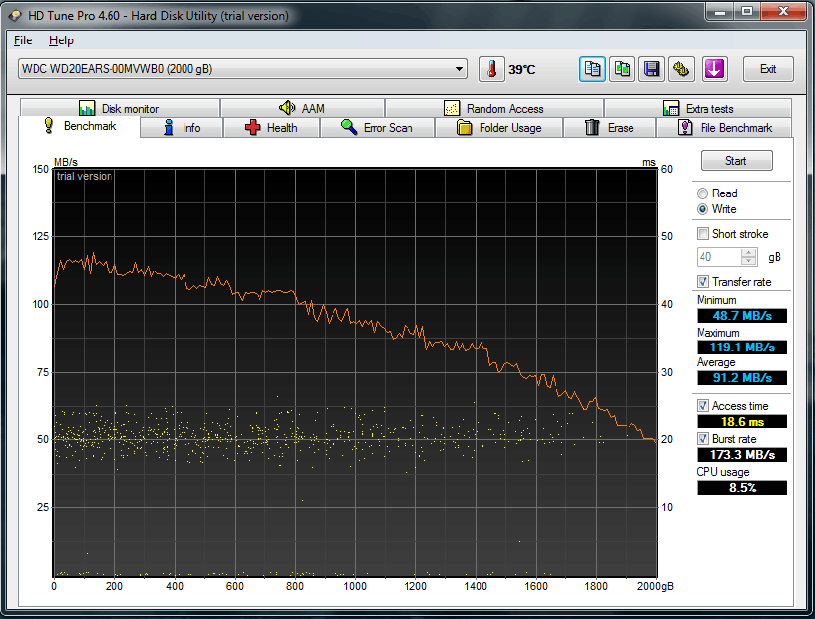The height and width of the screenshot is (619, 815).
Task: Open the Random Access tab
Action: (x=493, y=109)
